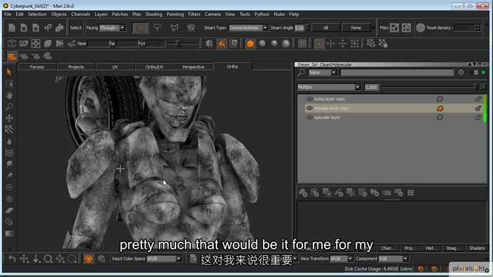Switch to the UV view tab

115,66
